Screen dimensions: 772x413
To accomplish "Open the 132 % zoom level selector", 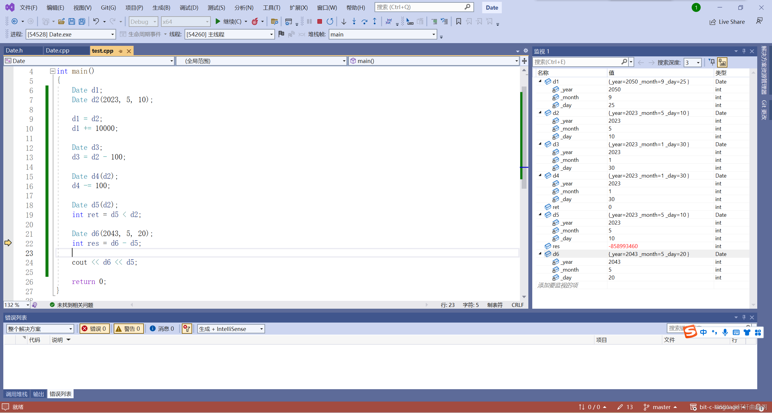I will [x=27, y=305].
